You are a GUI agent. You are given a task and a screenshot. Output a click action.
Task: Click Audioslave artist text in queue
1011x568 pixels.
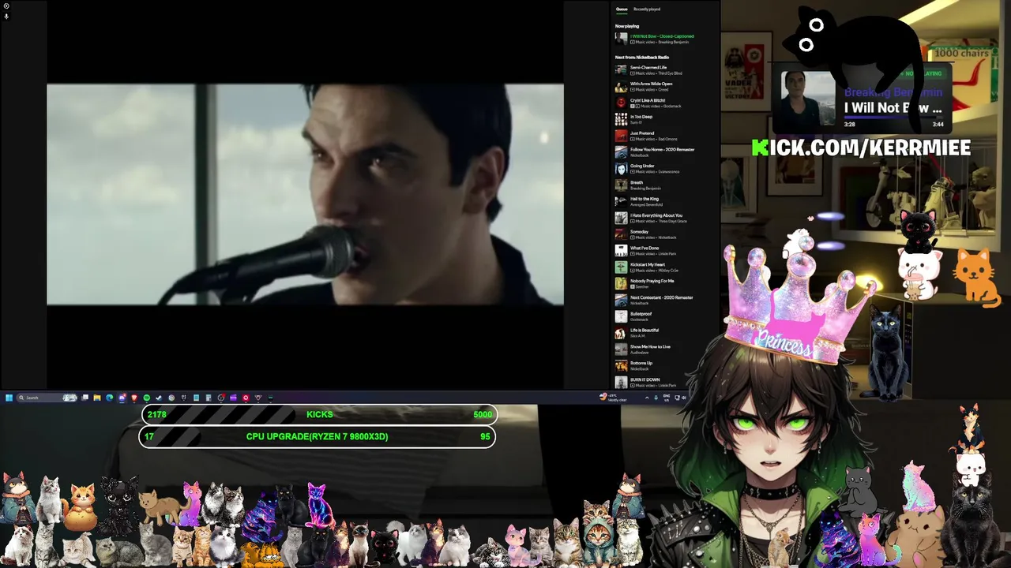(x=638, y=353)
